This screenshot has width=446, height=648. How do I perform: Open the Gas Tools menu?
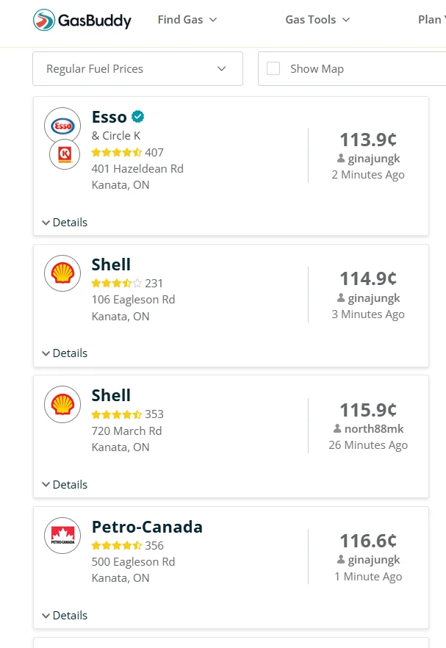(317, 20)
